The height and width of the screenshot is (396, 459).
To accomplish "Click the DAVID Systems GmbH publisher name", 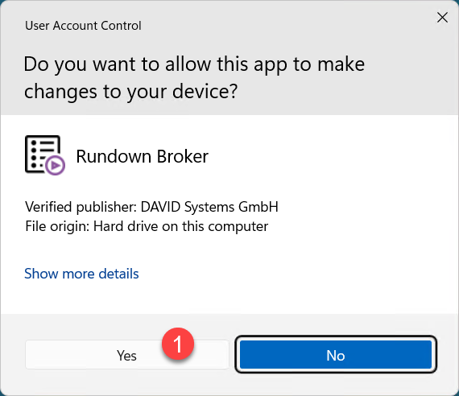I will [x=209, y=207].
